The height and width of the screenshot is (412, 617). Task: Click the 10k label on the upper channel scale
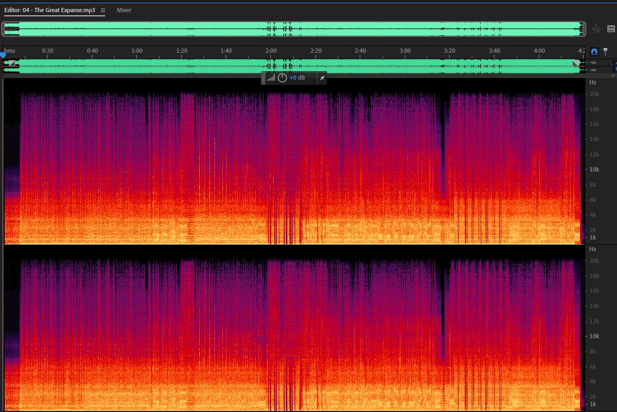coord(594,169)
